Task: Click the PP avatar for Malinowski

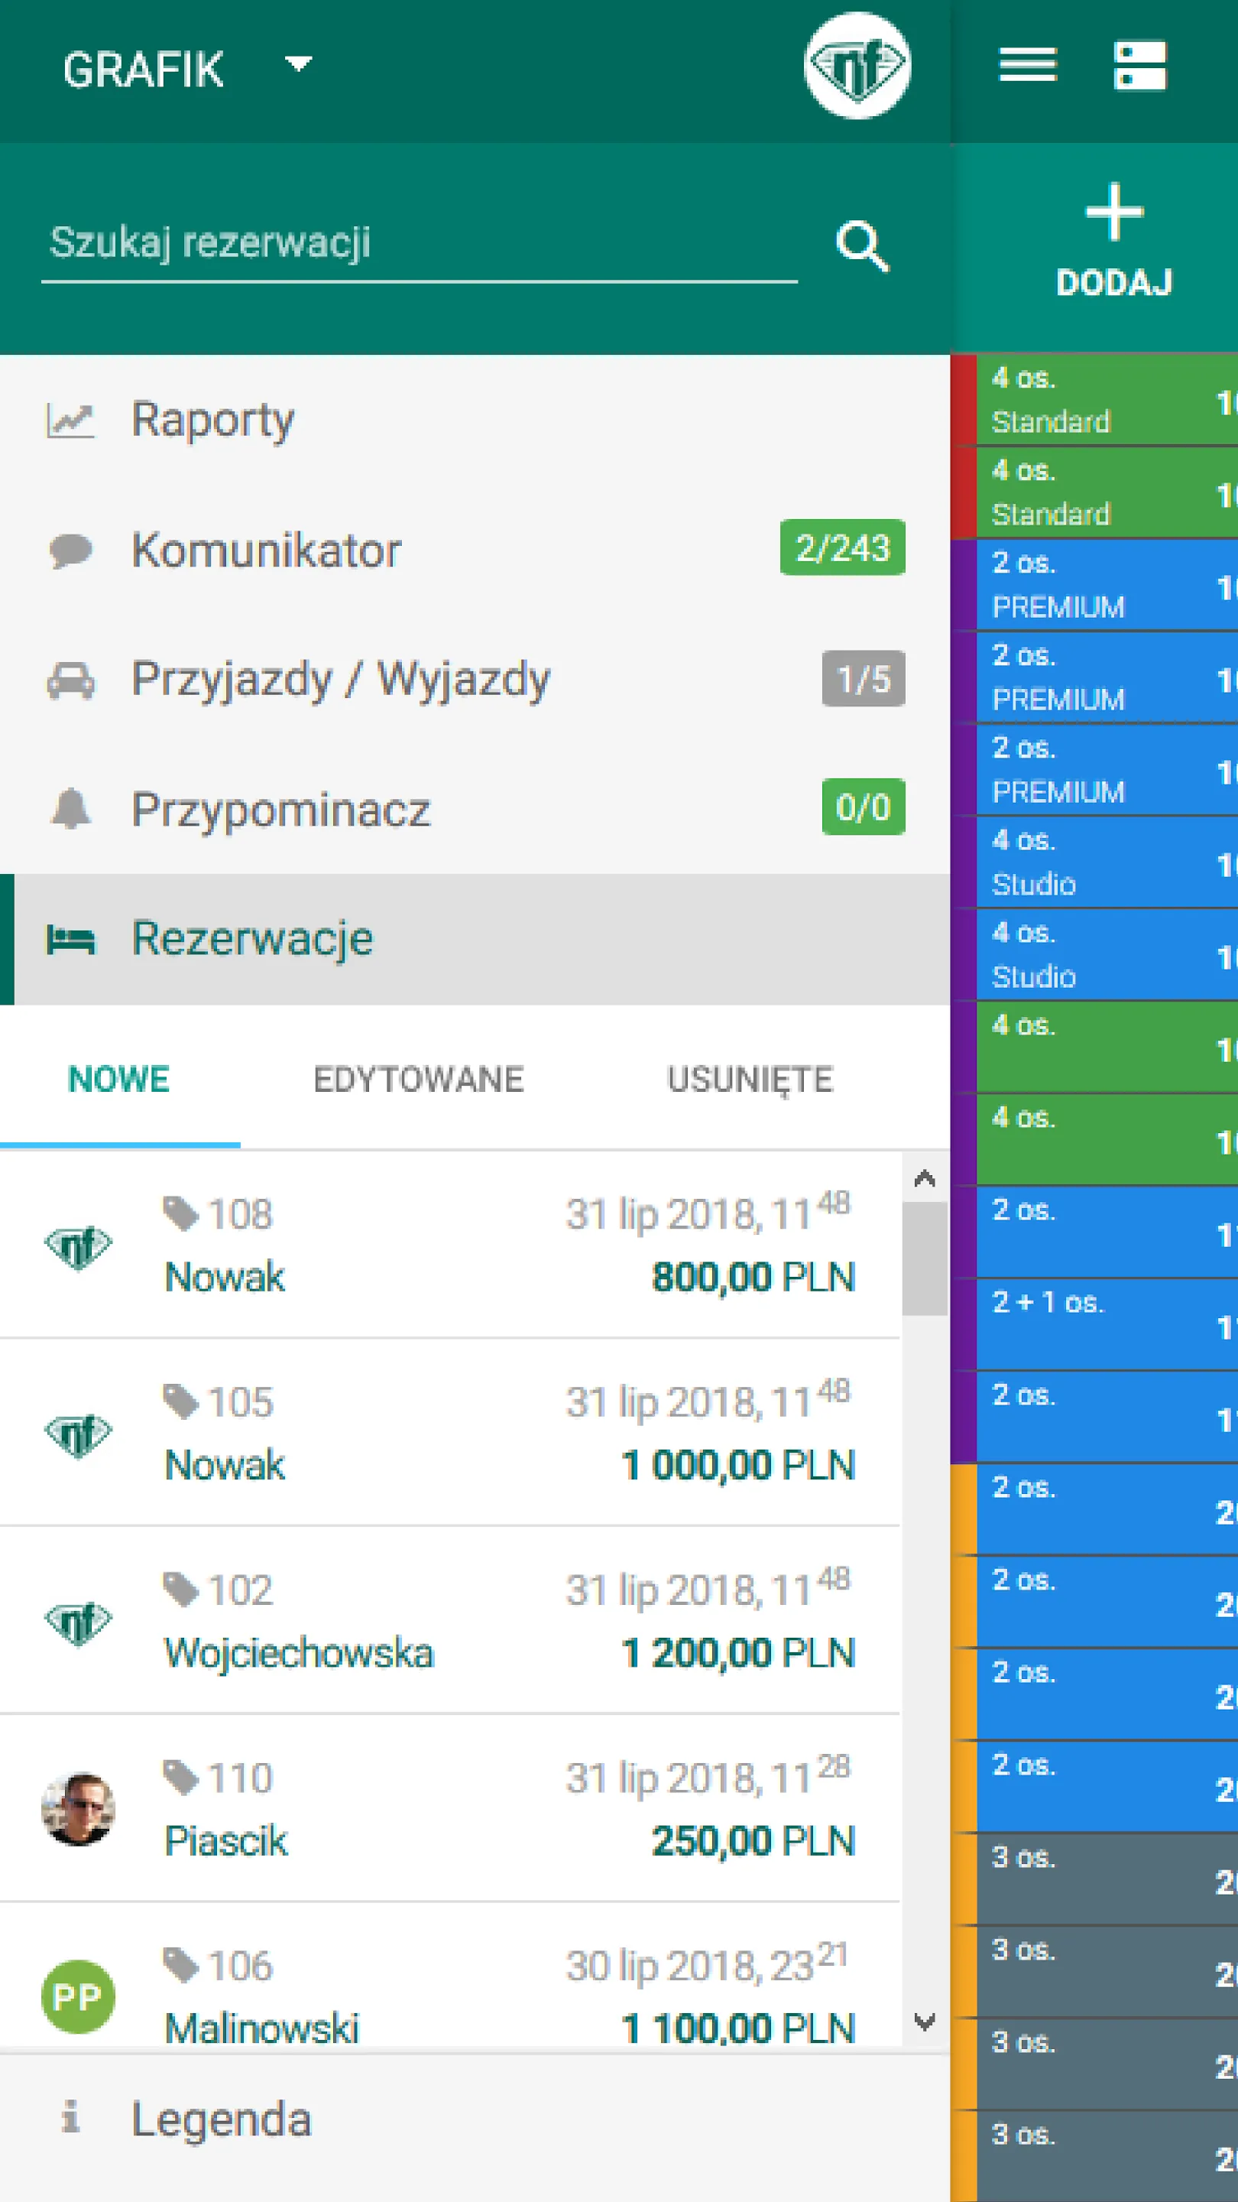Action: pos(78,1997)
